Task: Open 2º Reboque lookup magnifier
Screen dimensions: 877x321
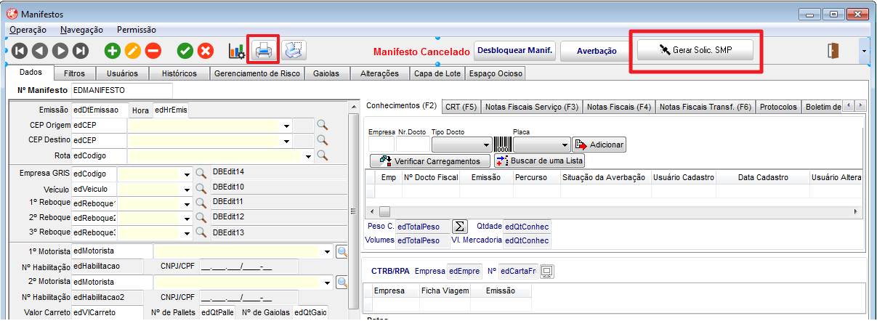Action: tap(201, 218)
